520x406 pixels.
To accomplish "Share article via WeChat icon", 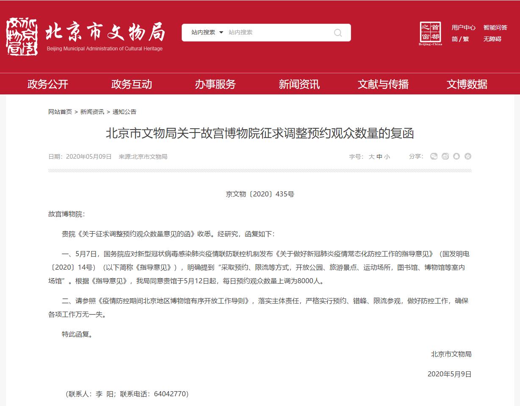I will pos(434,156).
